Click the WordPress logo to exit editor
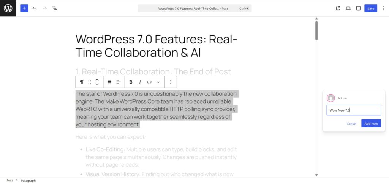 tap(8, 8)
